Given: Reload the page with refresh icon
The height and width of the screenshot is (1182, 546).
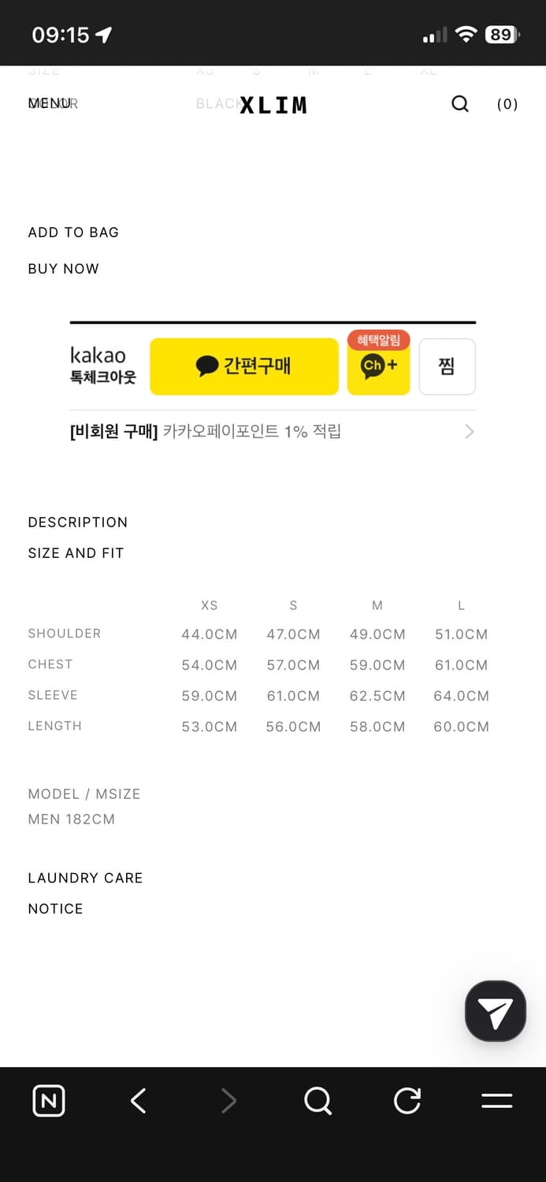Looking at the screenshot, I should [407, 1101].
